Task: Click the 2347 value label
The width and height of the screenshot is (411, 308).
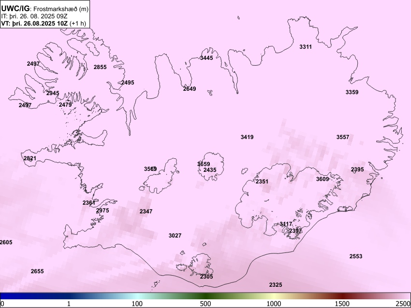Action: coord(146,211)
